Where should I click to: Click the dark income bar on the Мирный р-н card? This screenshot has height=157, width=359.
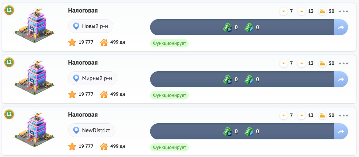point(188,79)
